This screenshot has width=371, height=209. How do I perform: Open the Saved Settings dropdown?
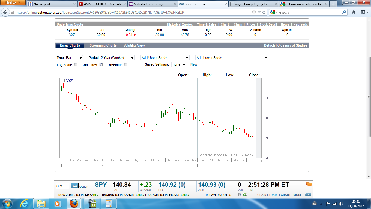[x=179, y=64]
